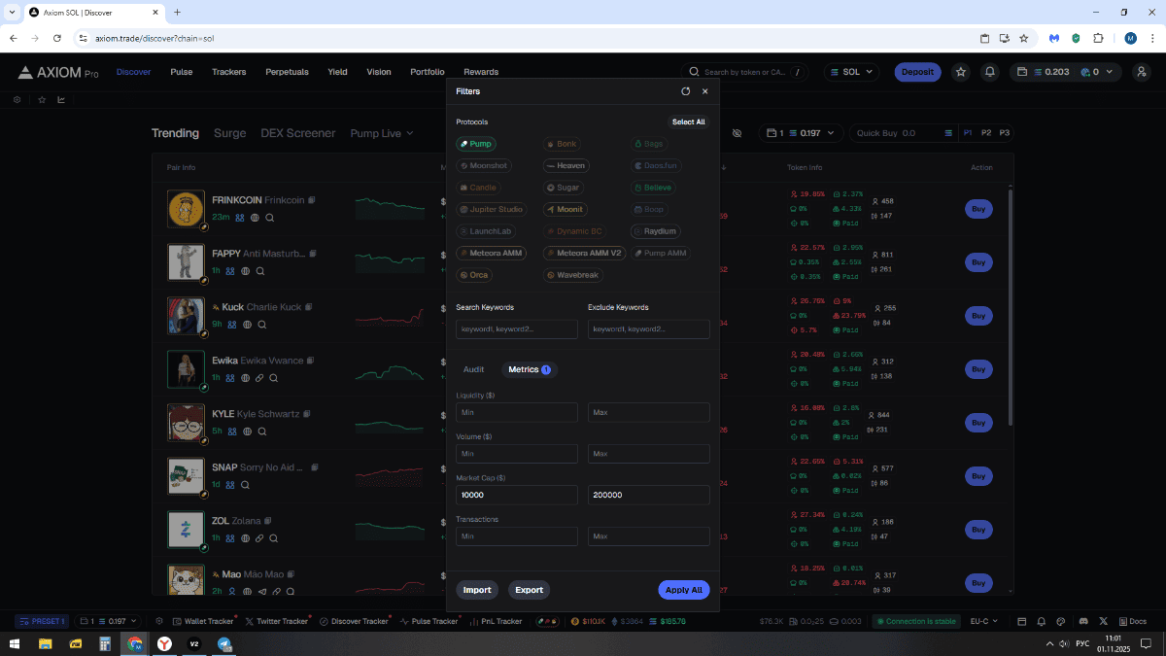The height and width of the screenshot is (656, 1166).
Task: Open the watchlist star icon in header
Action: pyautogui.click(x=960, y=72)
